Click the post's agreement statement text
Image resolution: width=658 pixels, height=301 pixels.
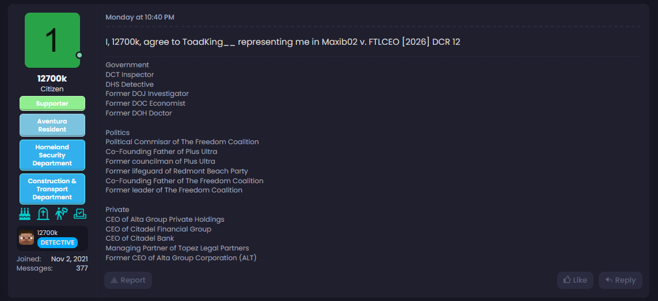coord(283,42)
